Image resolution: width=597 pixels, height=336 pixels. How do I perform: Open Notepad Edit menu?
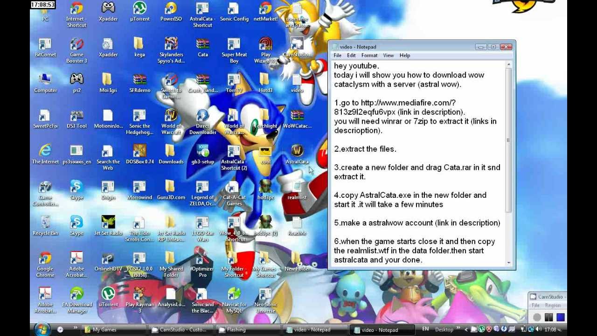351,56
